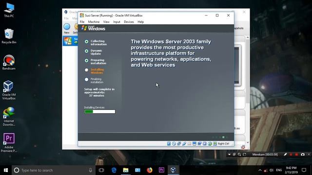Click the Bandicam rectangle area icon
312x175 pixels.
tap(244, 155)
